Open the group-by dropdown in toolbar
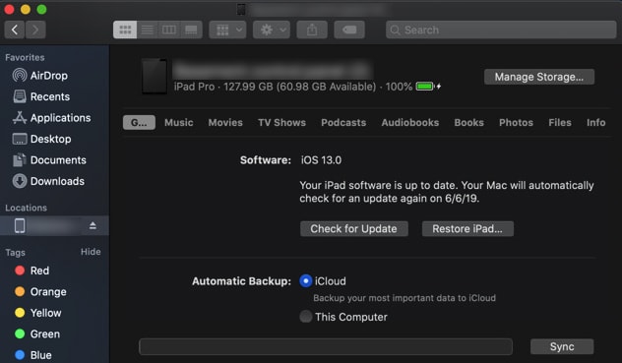Screen dimensions: 622x363 tap(227, 30)
